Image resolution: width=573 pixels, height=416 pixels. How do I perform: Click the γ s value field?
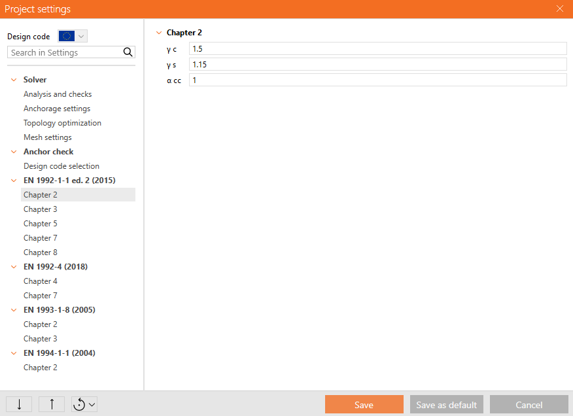coord(378,64)
